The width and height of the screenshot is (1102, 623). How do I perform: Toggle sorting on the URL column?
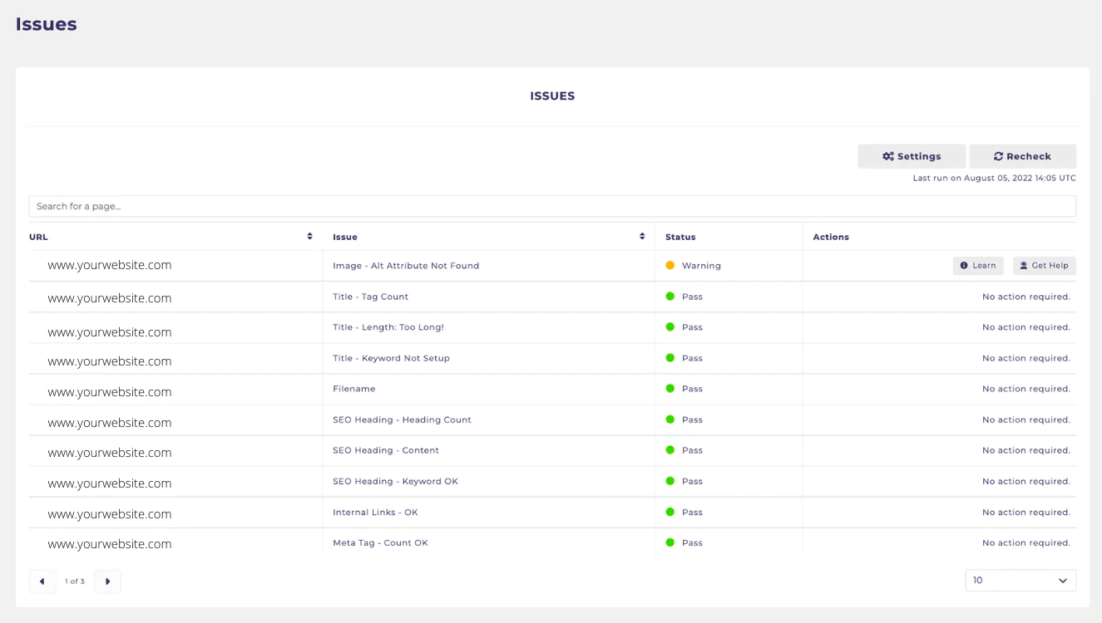[311, 236]
